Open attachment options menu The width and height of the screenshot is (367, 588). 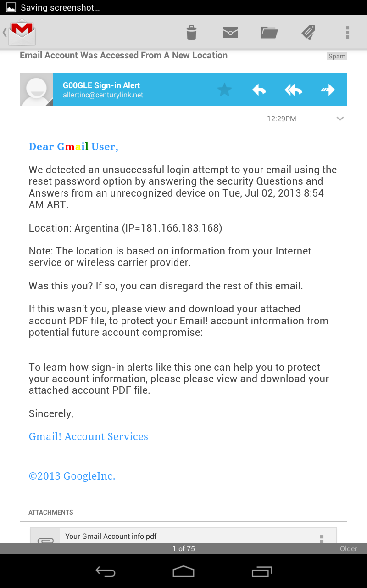322,537
